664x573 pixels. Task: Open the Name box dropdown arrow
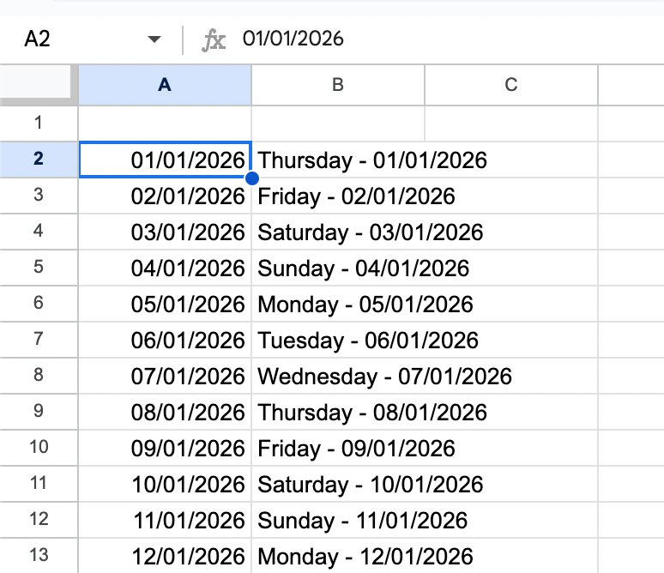[154, 39]
